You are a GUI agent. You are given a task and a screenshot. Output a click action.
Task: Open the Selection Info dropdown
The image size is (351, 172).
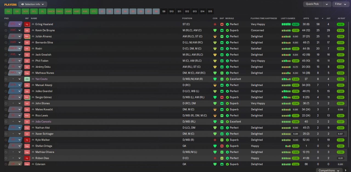33,4
